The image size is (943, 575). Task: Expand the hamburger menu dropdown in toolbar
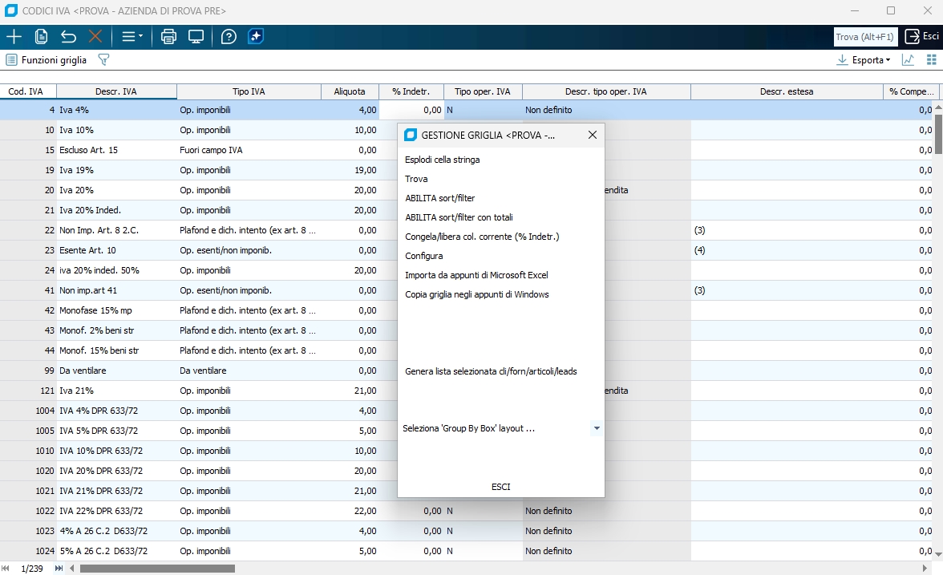(132, 37)
